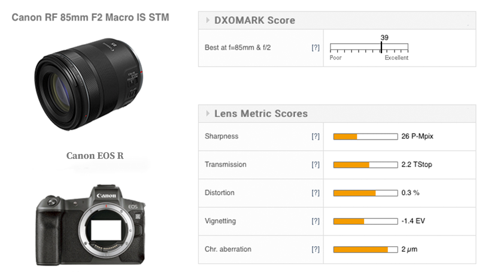Open the help icon beside Distortion
Image resolution: width=479 pixels, height=272 pixels.
click(316, 193)
